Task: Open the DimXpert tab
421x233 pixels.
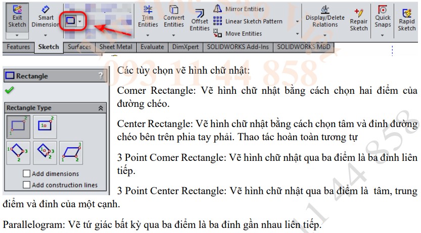Action: click(x=185, y=47)
